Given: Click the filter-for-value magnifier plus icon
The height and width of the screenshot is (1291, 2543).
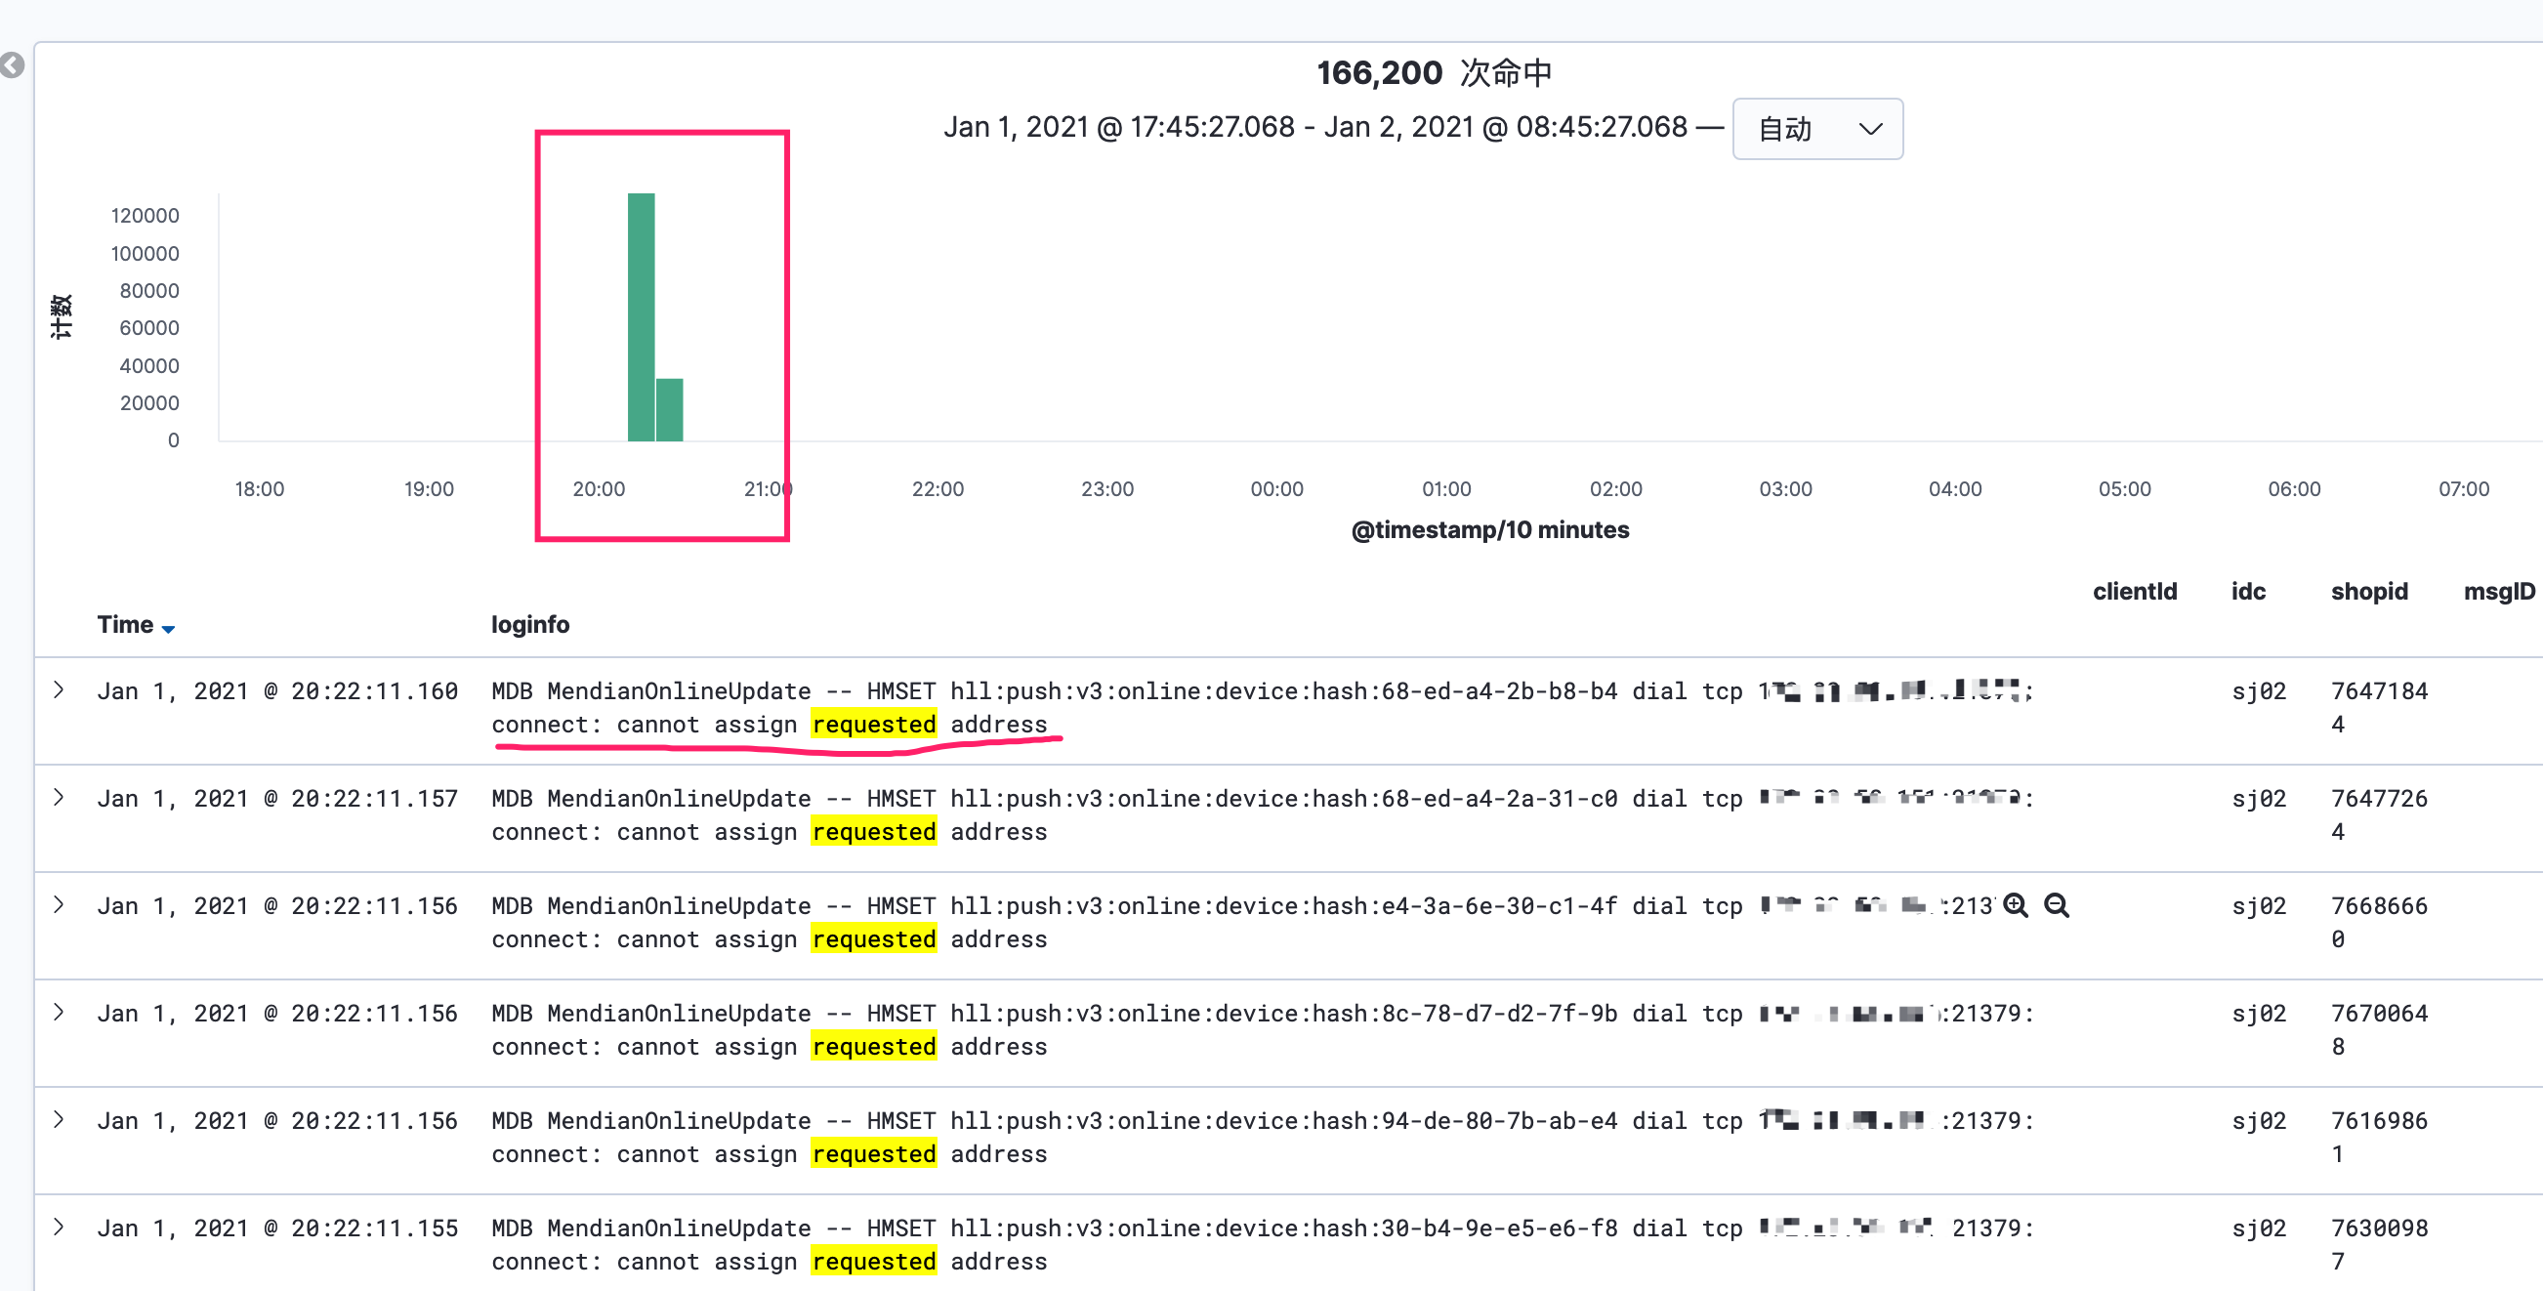Looking at the screenshot, I should tap(2015, 905).
